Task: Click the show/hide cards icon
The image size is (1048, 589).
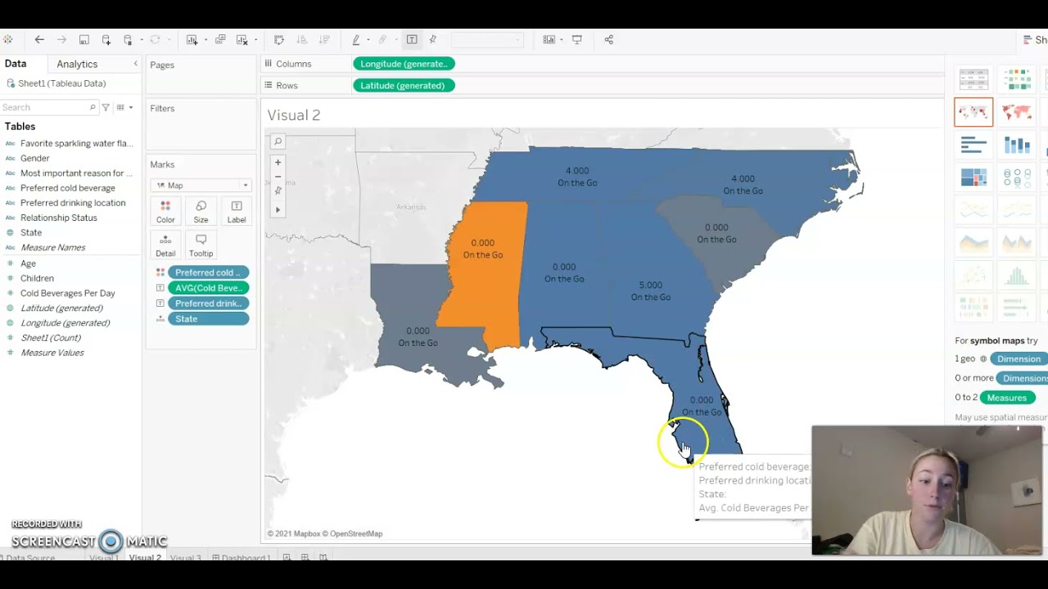Action: (x=549, y=39)
